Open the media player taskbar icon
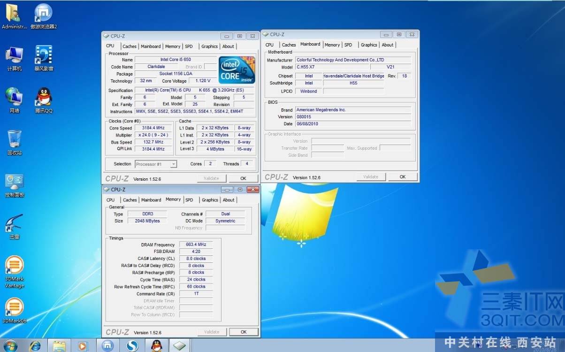565x352 pixels. pyautogui.click(x=83, y=345)
